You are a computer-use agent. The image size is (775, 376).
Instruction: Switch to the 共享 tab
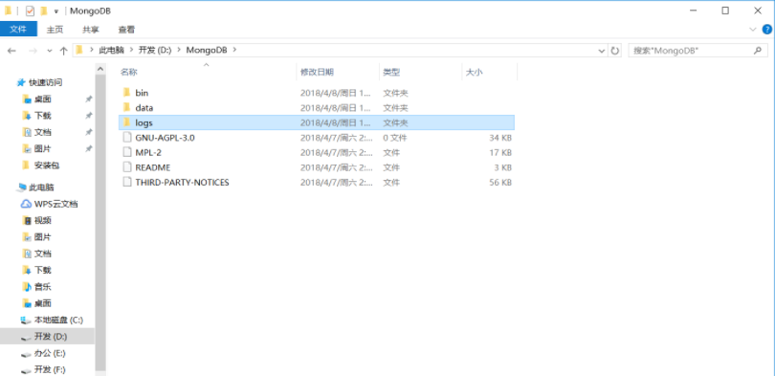91,30
